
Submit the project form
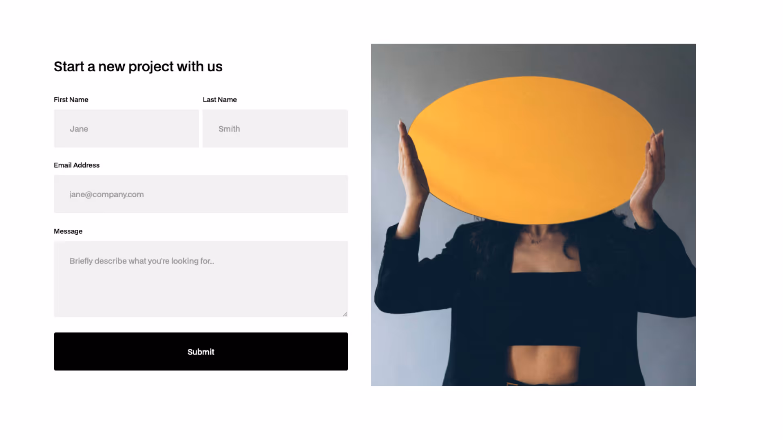pyautogui.click(x=201, y=352)
